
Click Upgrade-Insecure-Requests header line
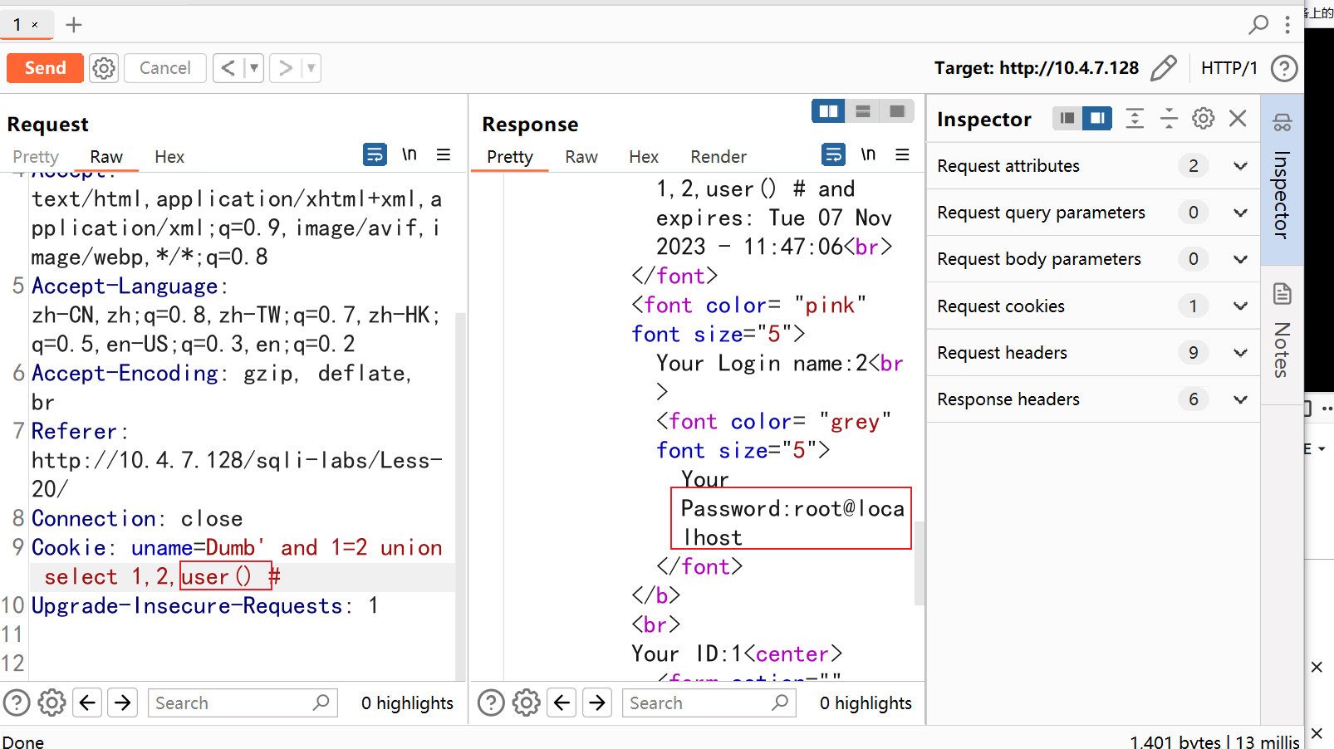[205, 606]
